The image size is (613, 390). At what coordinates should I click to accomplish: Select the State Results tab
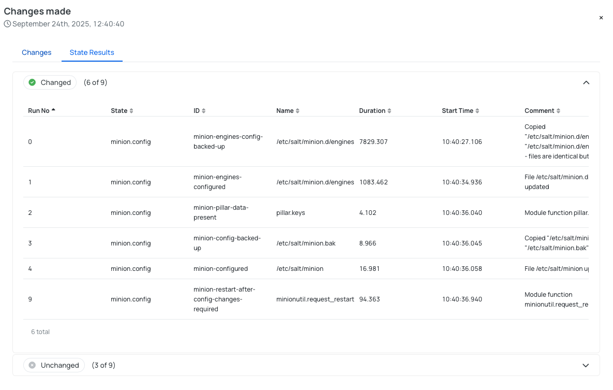pyautogui.click(x=92, y=52)
